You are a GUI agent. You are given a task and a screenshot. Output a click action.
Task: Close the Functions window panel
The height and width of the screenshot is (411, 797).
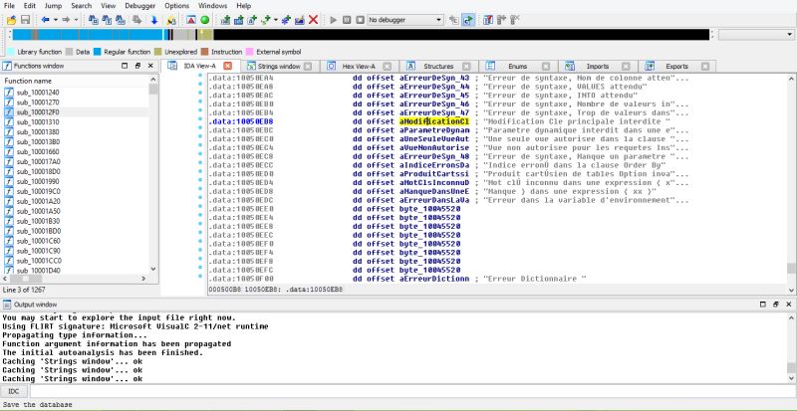pyautogui.click(x=150, y=66)
